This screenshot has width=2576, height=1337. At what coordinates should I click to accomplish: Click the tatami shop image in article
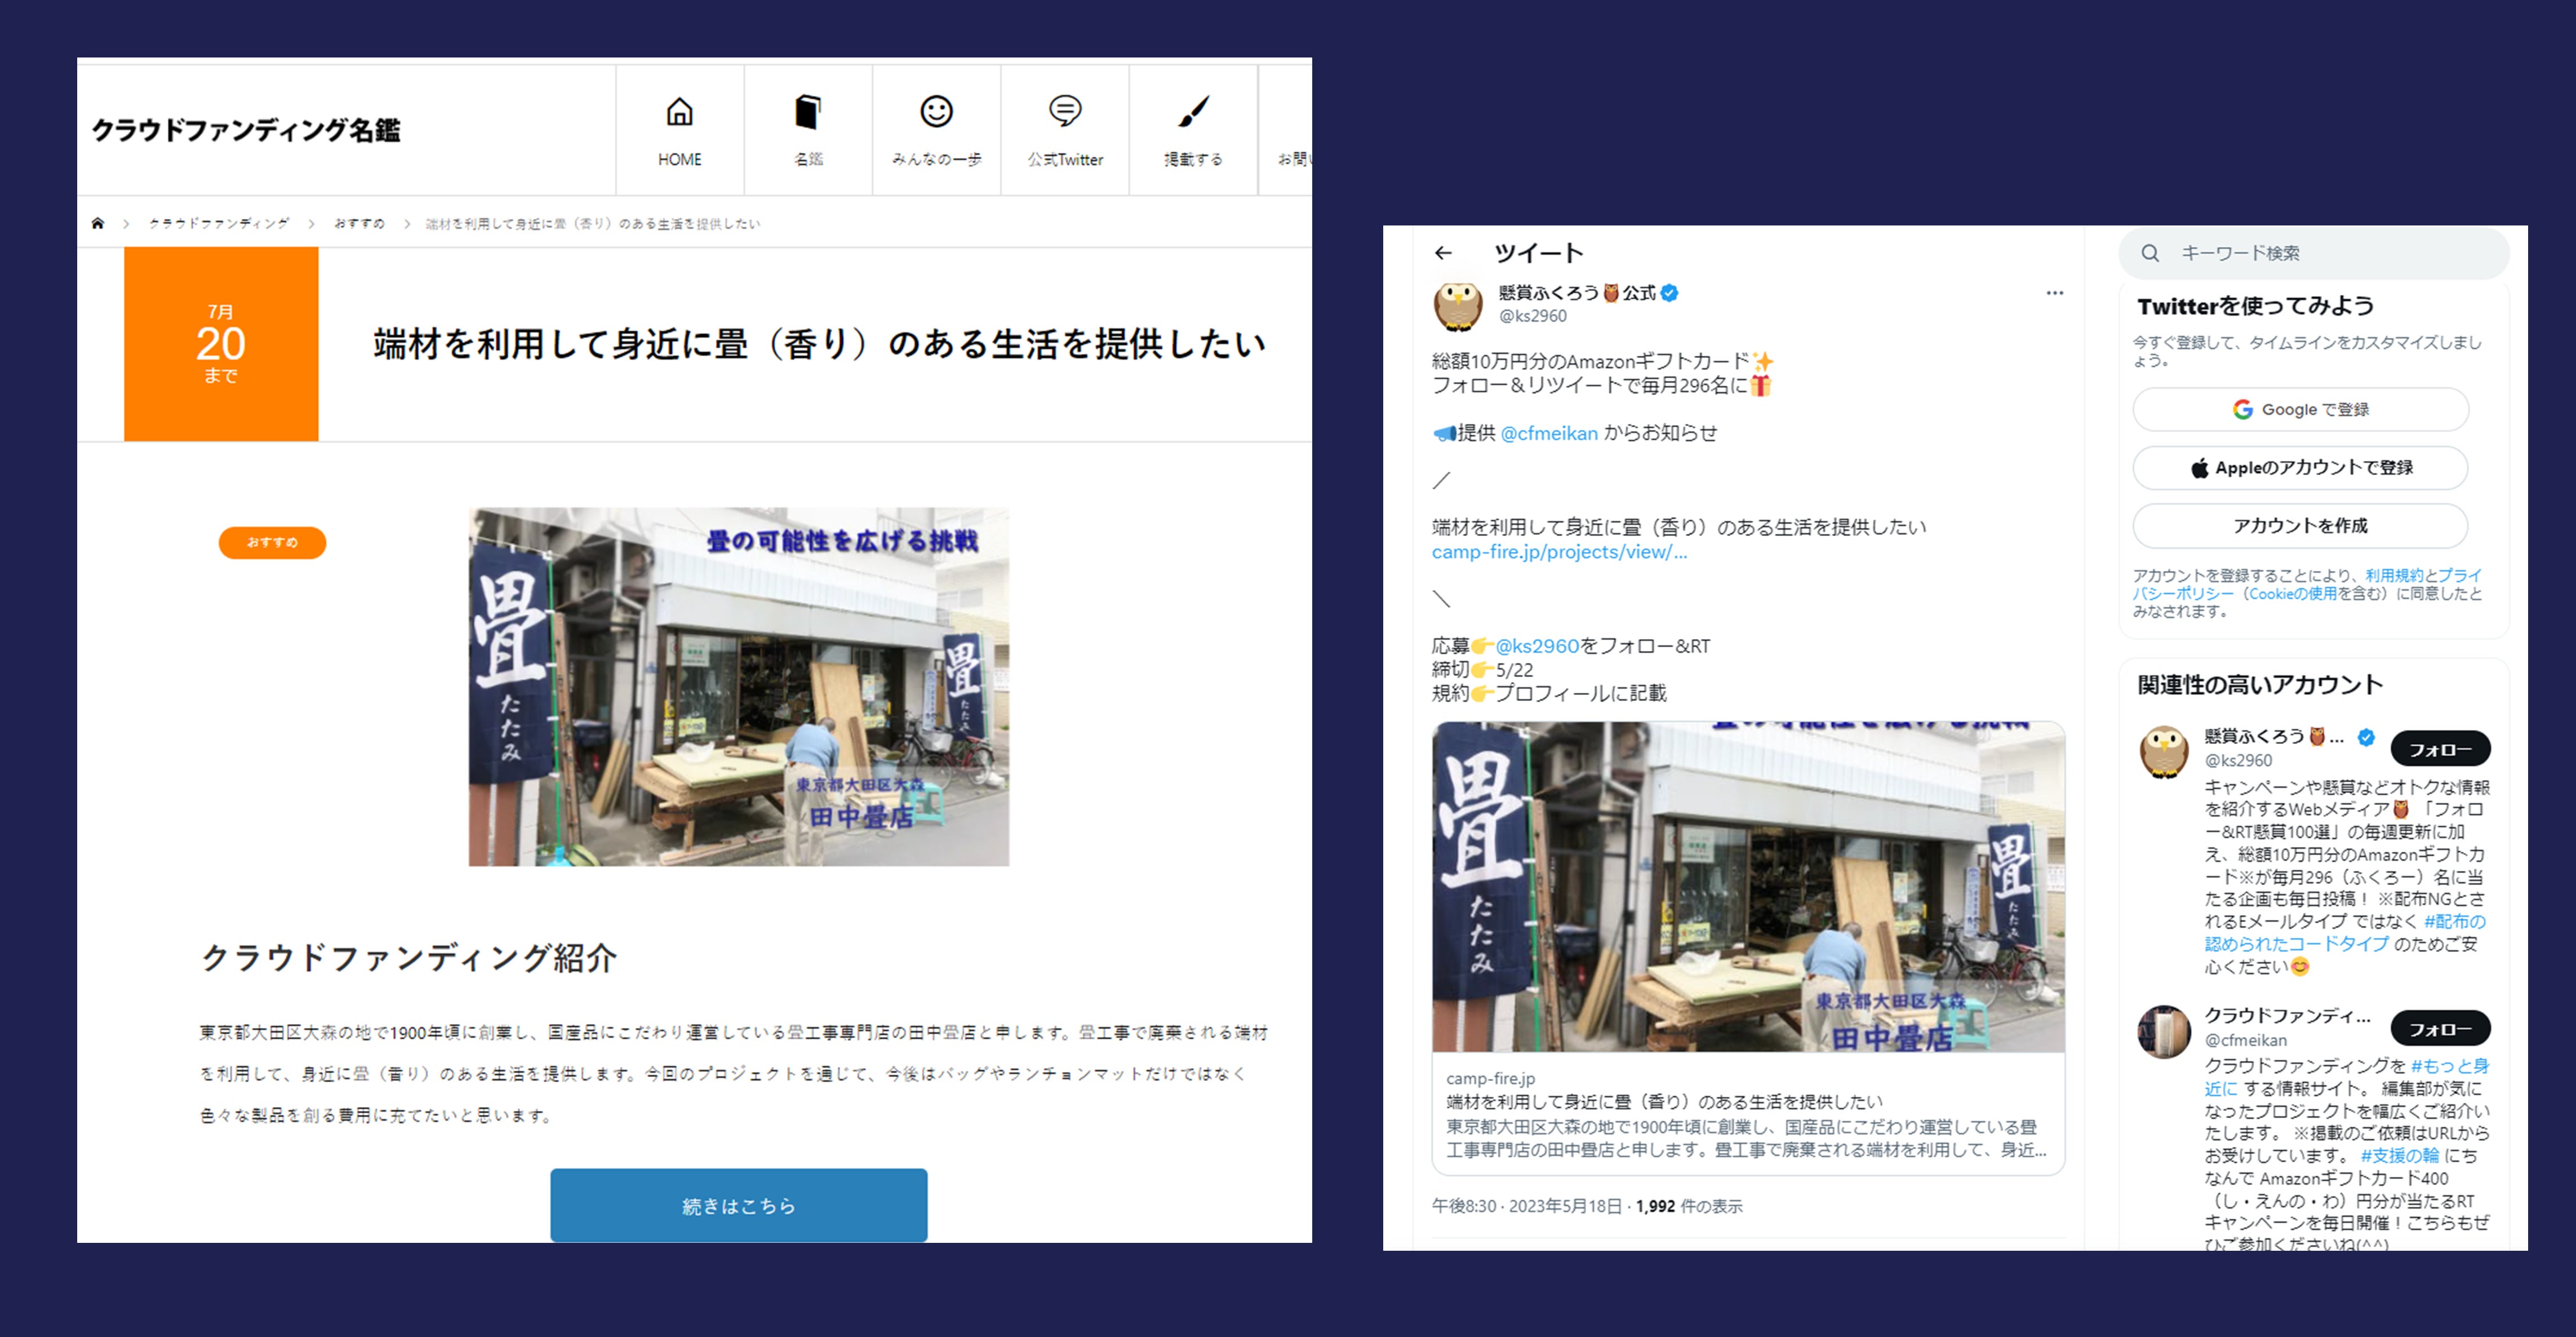[738, 687]
